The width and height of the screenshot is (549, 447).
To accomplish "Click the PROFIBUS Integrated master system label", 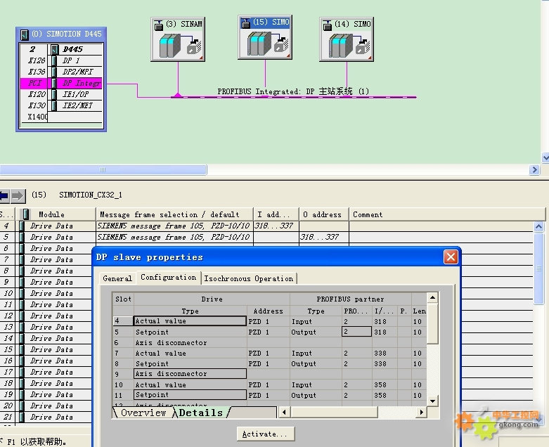I will point(293,91).
